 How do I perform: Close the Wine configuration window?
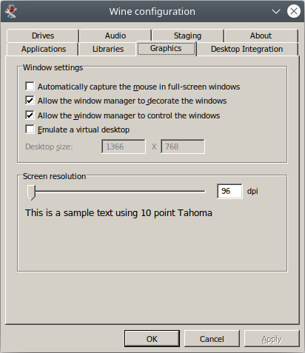click(x=294, y=11)
